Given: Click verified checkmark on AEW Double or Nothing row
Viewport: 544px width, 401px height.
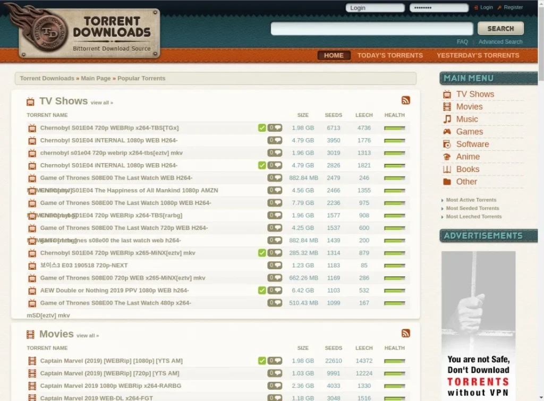Looking at the screenshot, I should pos(262,291).
